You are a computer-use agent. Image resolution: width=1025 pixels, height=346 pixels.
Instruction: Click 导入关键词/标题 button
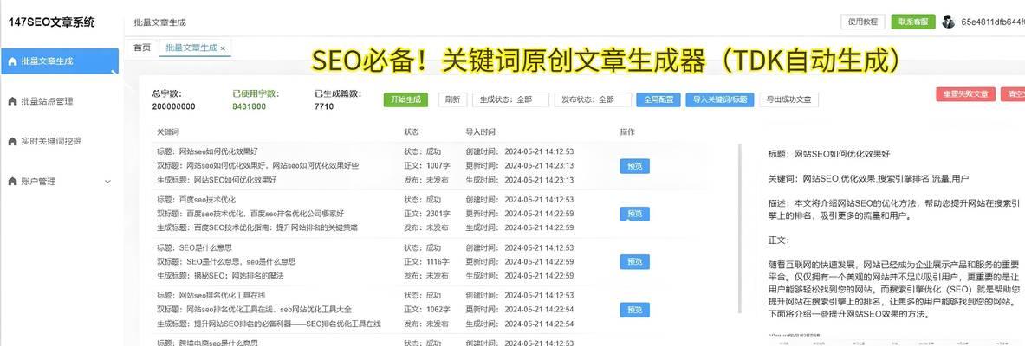pos(720,99)
